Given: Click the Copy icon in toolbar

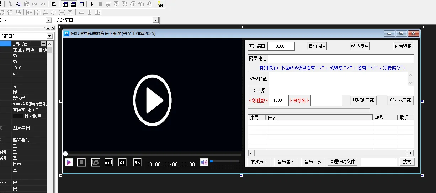Looking at the screenshot, I should (x=18, y=4).
